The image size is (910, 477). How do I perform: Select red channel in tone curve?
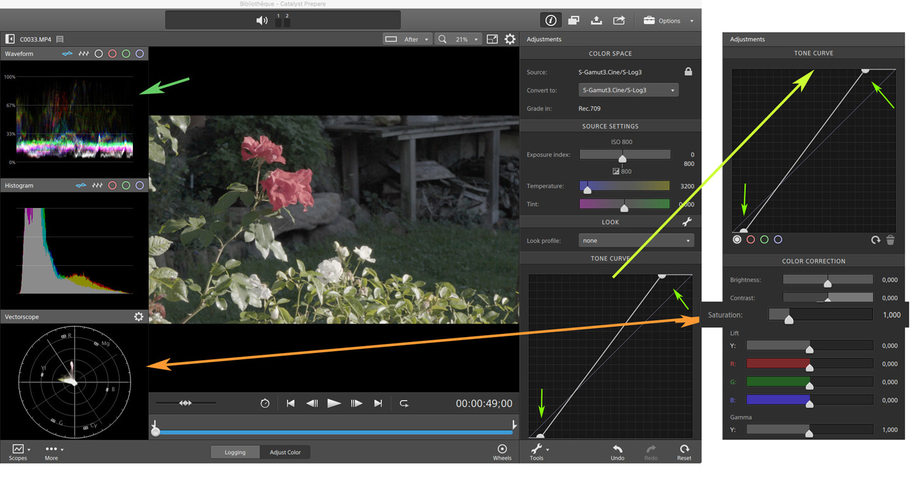coord(751,240)
